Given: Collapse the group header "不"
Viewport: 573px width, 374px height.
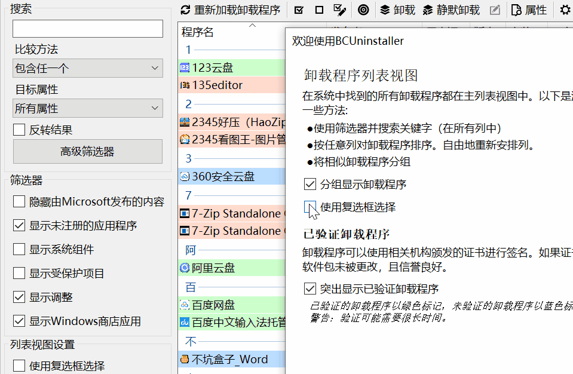Looking at the screenshot, I should [x=191, y=341].
